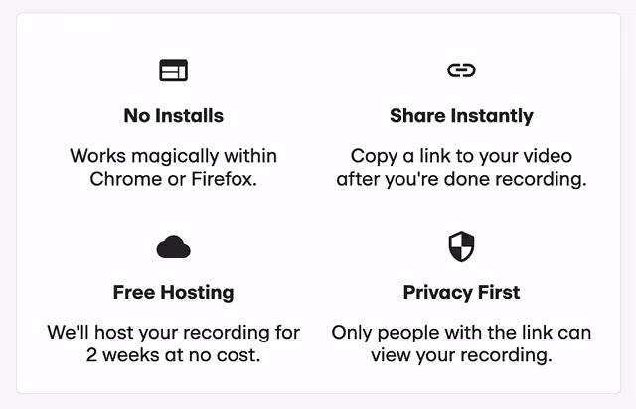Click the shield icon above Privacy First
Image resolution: width=636 pixels, height=409 pixels.
(x=461, y=247)
